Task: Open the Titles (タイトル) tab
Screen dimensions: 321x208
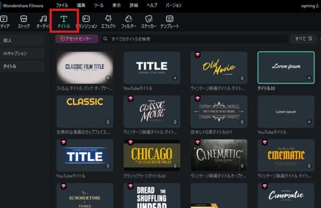Action: (x=64, y=21)
